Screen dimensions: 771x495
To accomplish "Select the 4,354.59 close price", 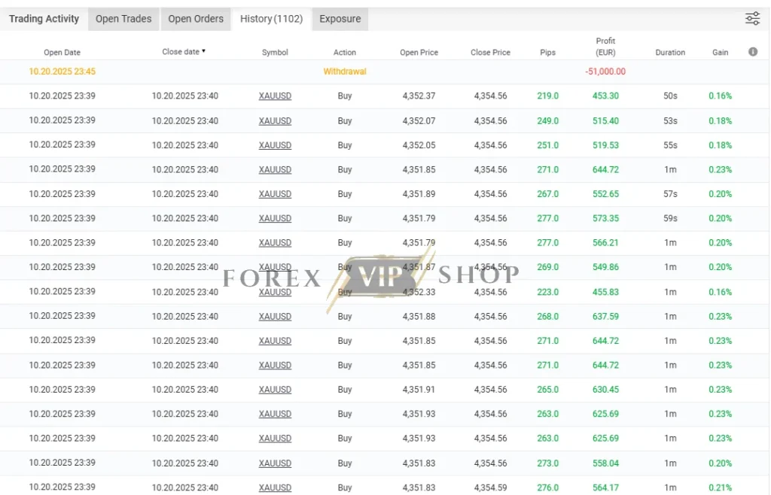I will (490, 487).
